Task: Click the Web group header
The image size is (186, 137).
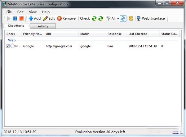Action: pyautogui.click(x=12, y=40)
